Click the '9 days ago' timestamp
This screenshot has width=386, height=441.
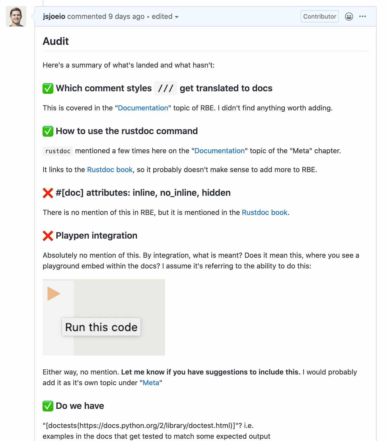coord(126,17)
